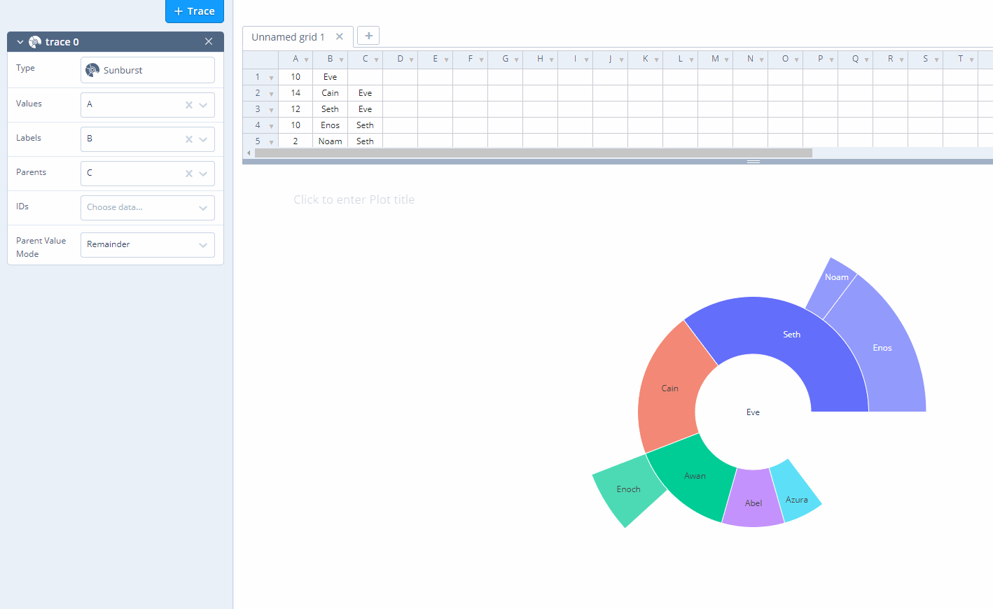This screenshot has width=993, height=609.
Task: Close the Unnamed grid 1 tab
Action: 340,36
